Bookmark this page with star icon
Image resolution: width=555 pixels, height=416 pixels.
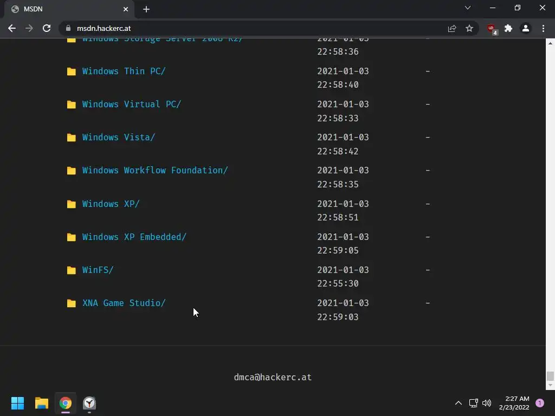[469, 28]
